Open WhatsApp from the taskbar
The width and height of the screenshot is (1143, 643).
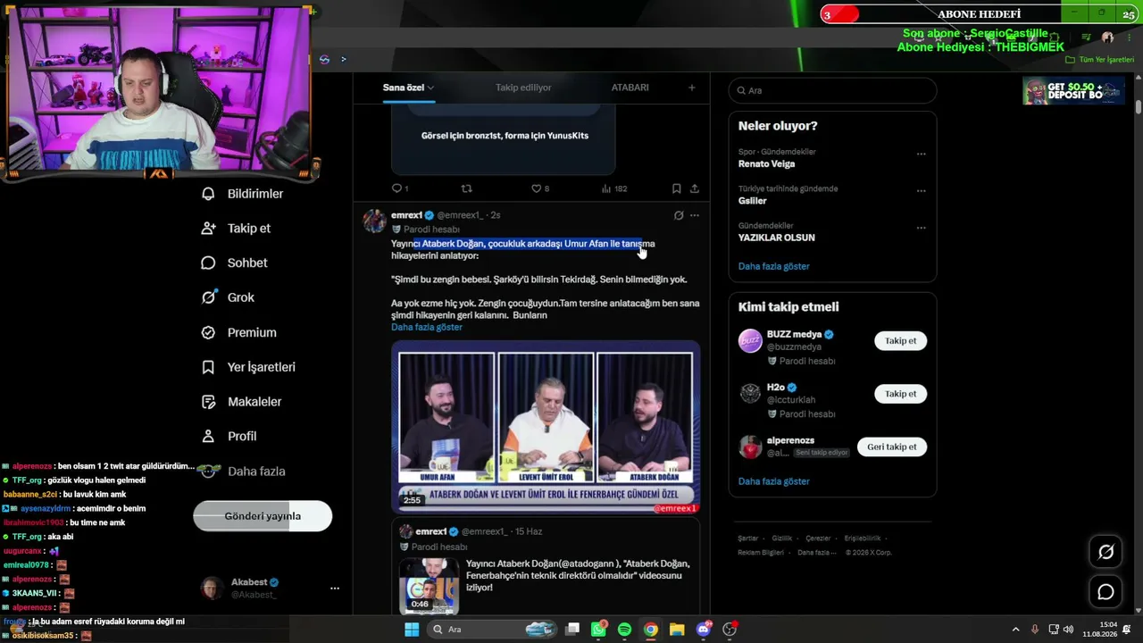point(598,630)
